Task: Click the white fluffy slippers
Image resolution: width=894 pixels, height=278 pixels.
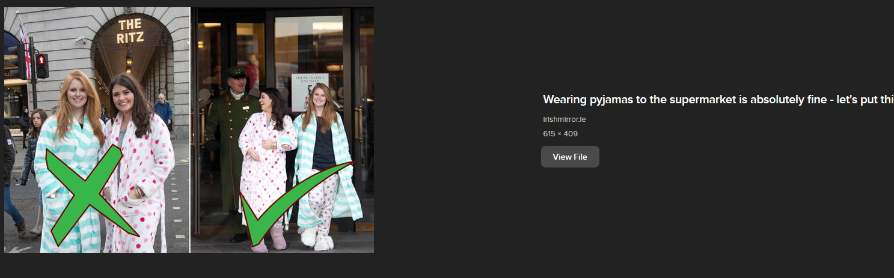Action: click(317, 238)
